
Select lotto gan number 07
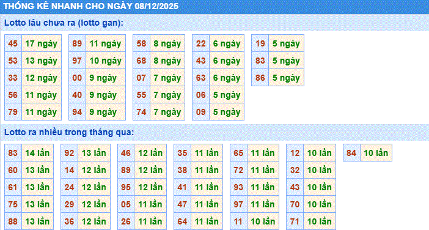point(141,78)
